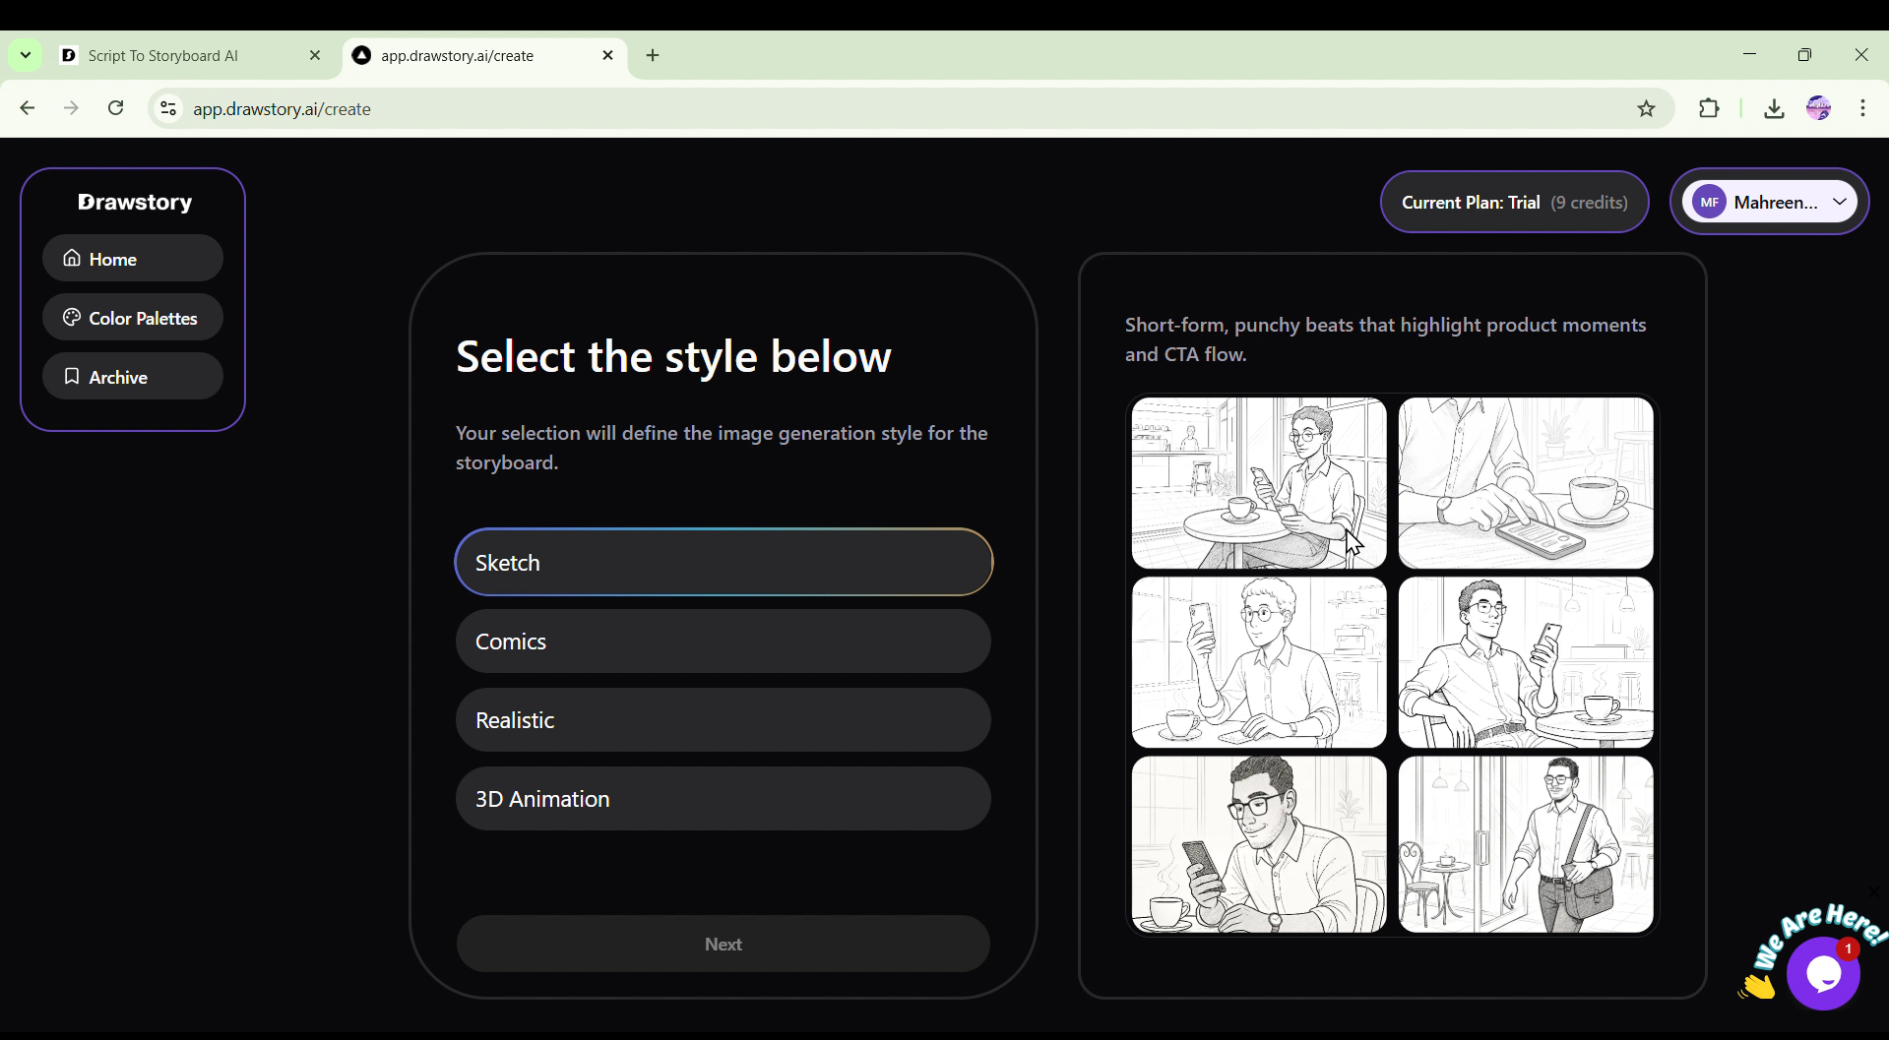Open sketch of man leaning back in chair

tap(1526, 662)
